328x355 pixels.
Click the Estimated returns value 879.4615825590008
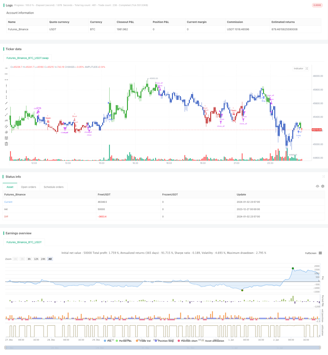[x=284, y=29]
